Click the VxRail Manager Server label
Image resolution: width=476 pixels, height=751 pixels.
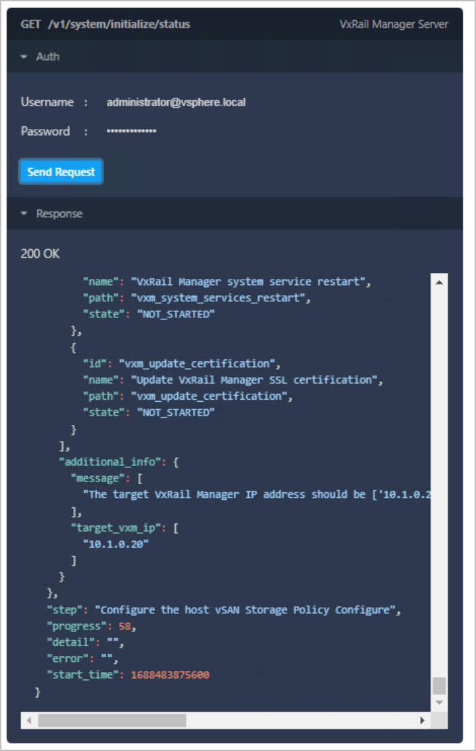coord(394,24)
